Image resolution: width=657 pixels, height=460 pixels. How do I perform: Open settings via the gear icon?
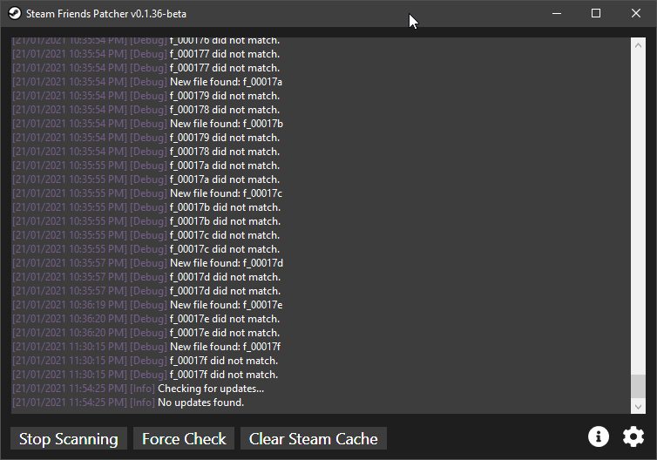(633, 437)
